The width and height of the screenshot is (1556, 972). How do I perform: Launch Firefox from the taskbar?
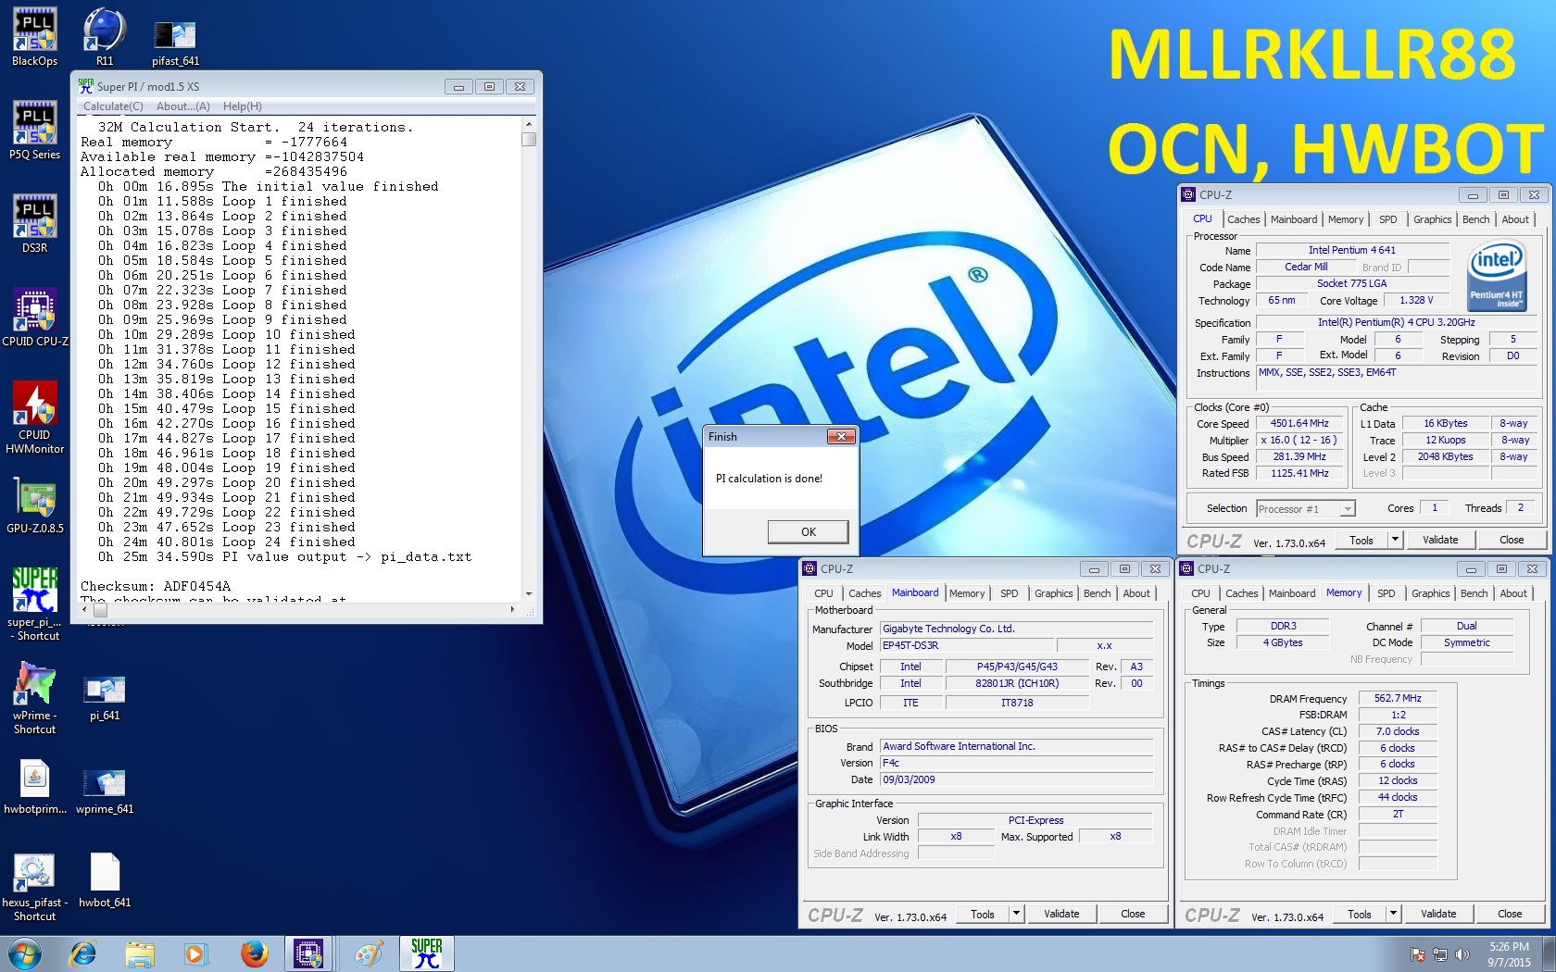pos(254,953)
